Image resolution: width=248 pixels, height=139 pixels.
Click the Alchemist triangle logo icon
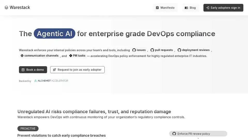tap(35, 81)
